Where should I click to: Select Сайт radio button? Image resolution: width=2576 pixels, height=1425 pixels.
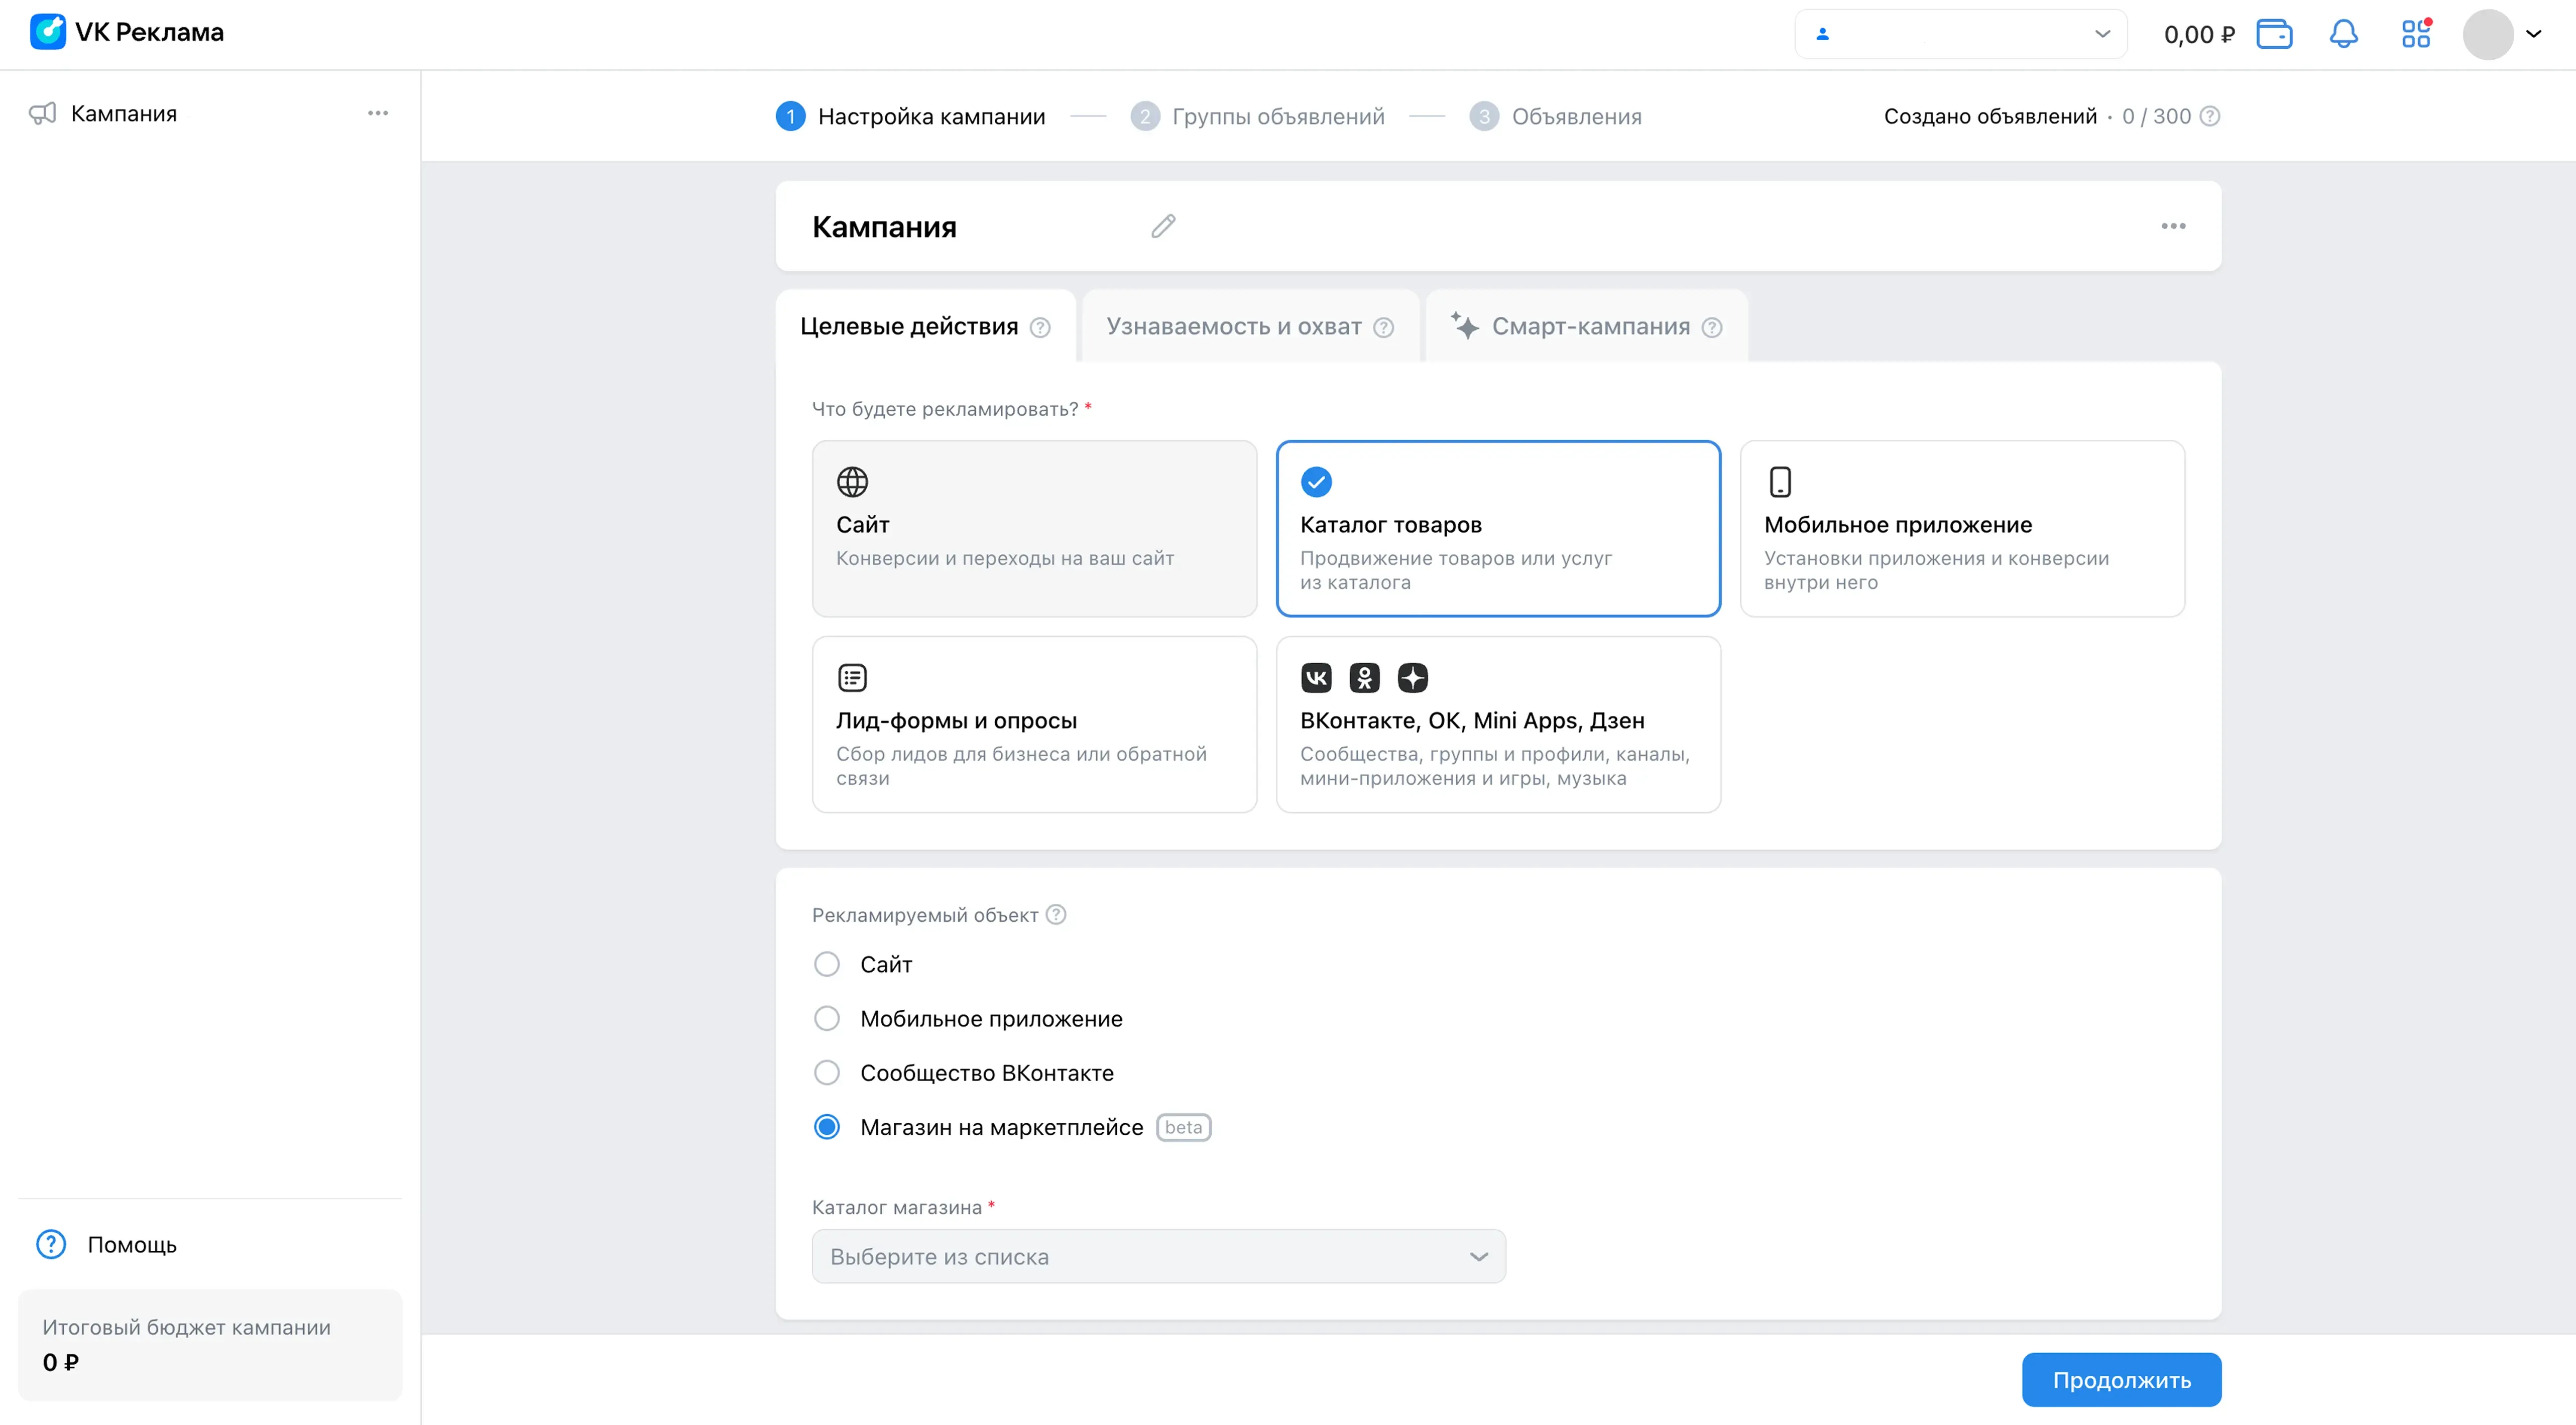point(827,964)
